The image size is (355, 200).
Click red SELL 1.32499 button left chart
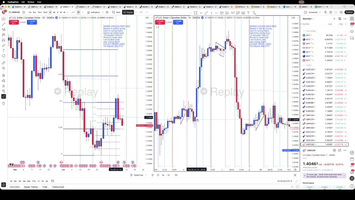coord(14,22)
